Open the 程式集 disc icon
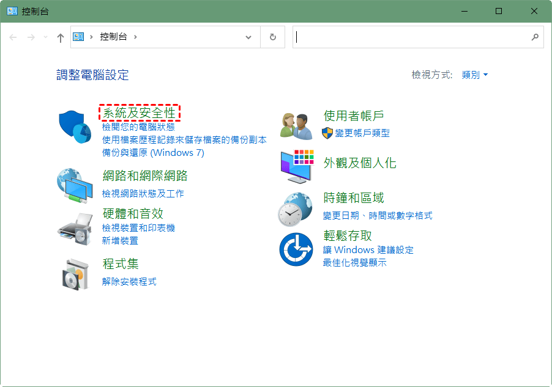The image size is (552, 387). 75,275
